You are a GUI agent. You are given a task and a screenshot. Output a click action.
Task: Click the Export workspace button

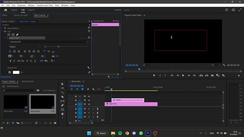point(31,10)
